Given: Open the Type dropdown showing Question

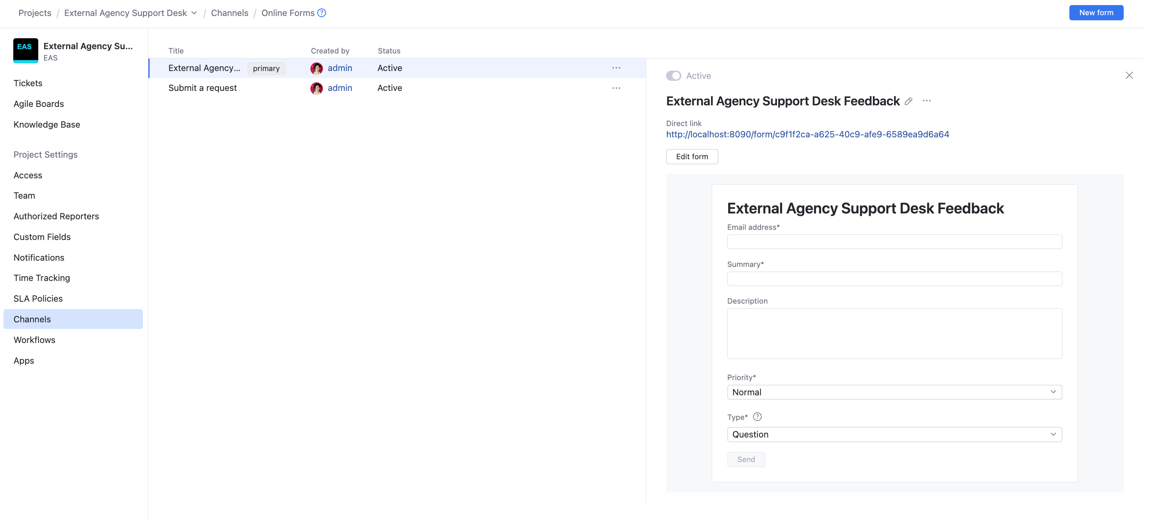Looking at the screenshot, I should pyautogui.click(x=894, y=434).
